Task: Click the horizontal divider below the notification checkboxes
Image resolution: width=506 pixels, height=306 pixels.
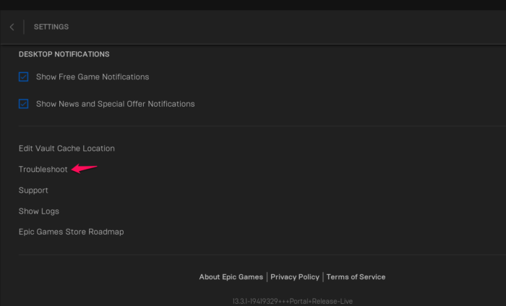Action: [x=260, y=126]
